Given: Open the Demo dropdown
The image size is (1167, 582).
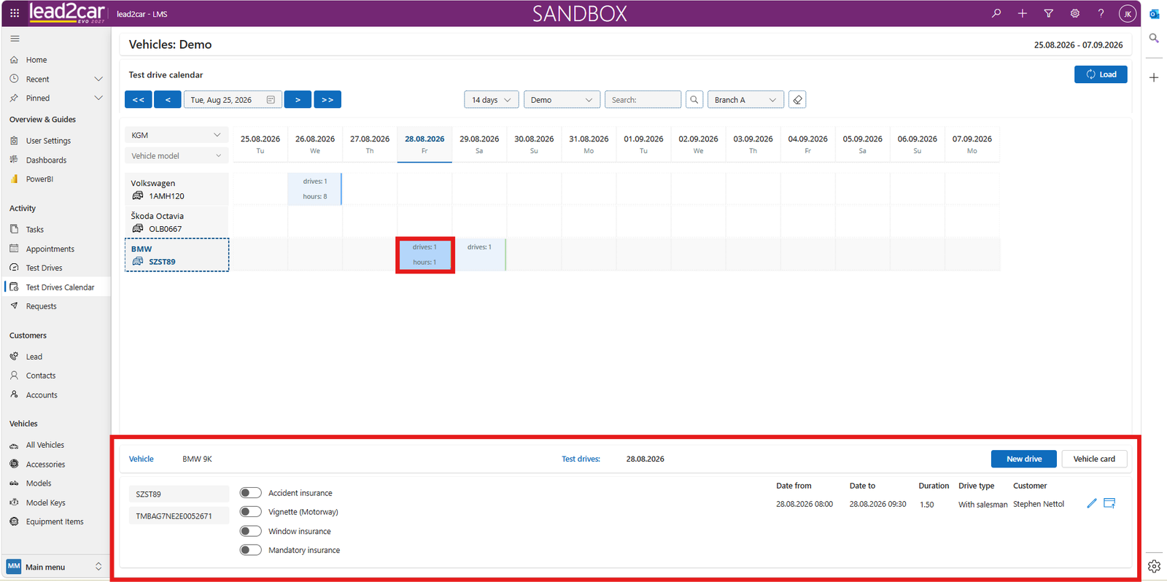Looking at the screenshot, I should point(562,100).
